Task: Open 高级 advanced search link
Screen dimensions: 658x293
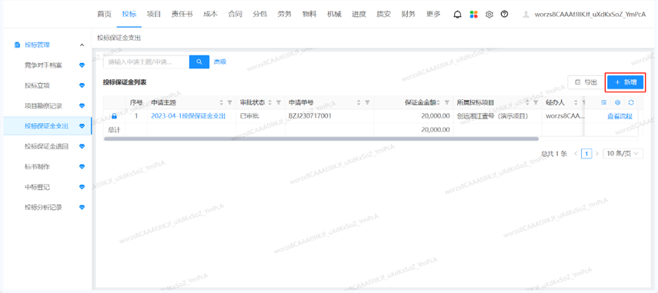Action: pos(220,62)
